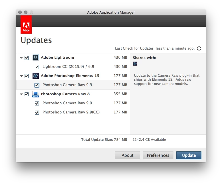Click the Camera Raw plug-in description text
Viewport: 222px width, 185px height.
(167, 80)
